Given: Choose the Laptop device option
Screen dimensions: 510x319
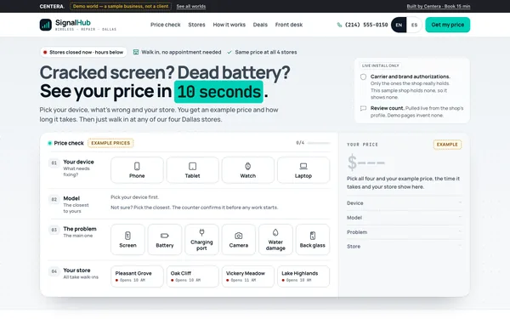Looking at the screenshot, I should click(303, 170).
